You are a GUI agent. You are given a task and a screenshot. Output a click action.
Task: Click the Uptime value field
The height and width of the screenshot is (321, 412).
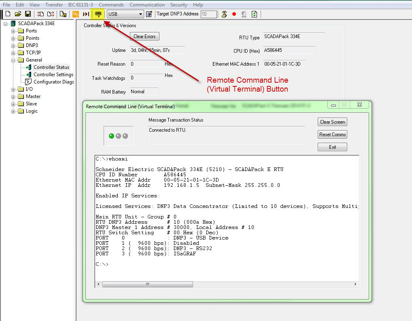click(x=157, y=50)
